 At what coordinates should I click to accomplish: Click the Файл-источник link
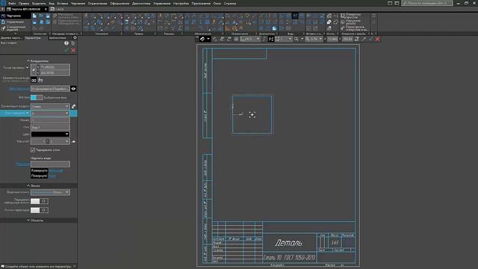point(19,89)
